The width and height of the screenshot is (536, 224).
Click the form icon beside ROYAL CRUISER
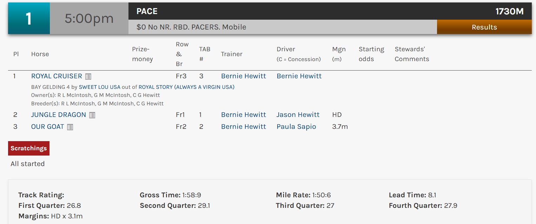88,77
